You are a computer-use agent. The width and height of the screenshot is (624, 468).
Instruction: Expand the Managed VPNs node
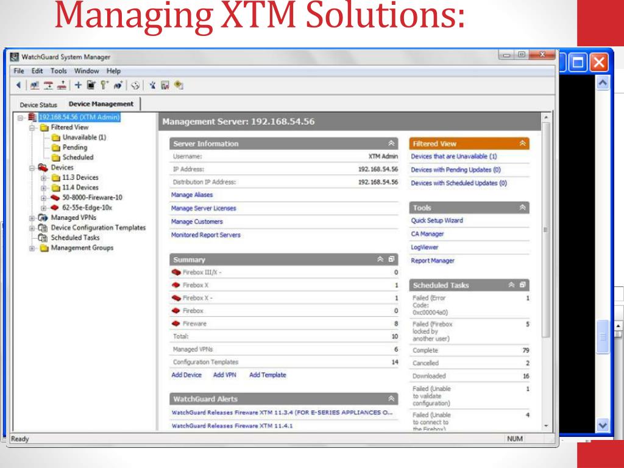(32, 218)
